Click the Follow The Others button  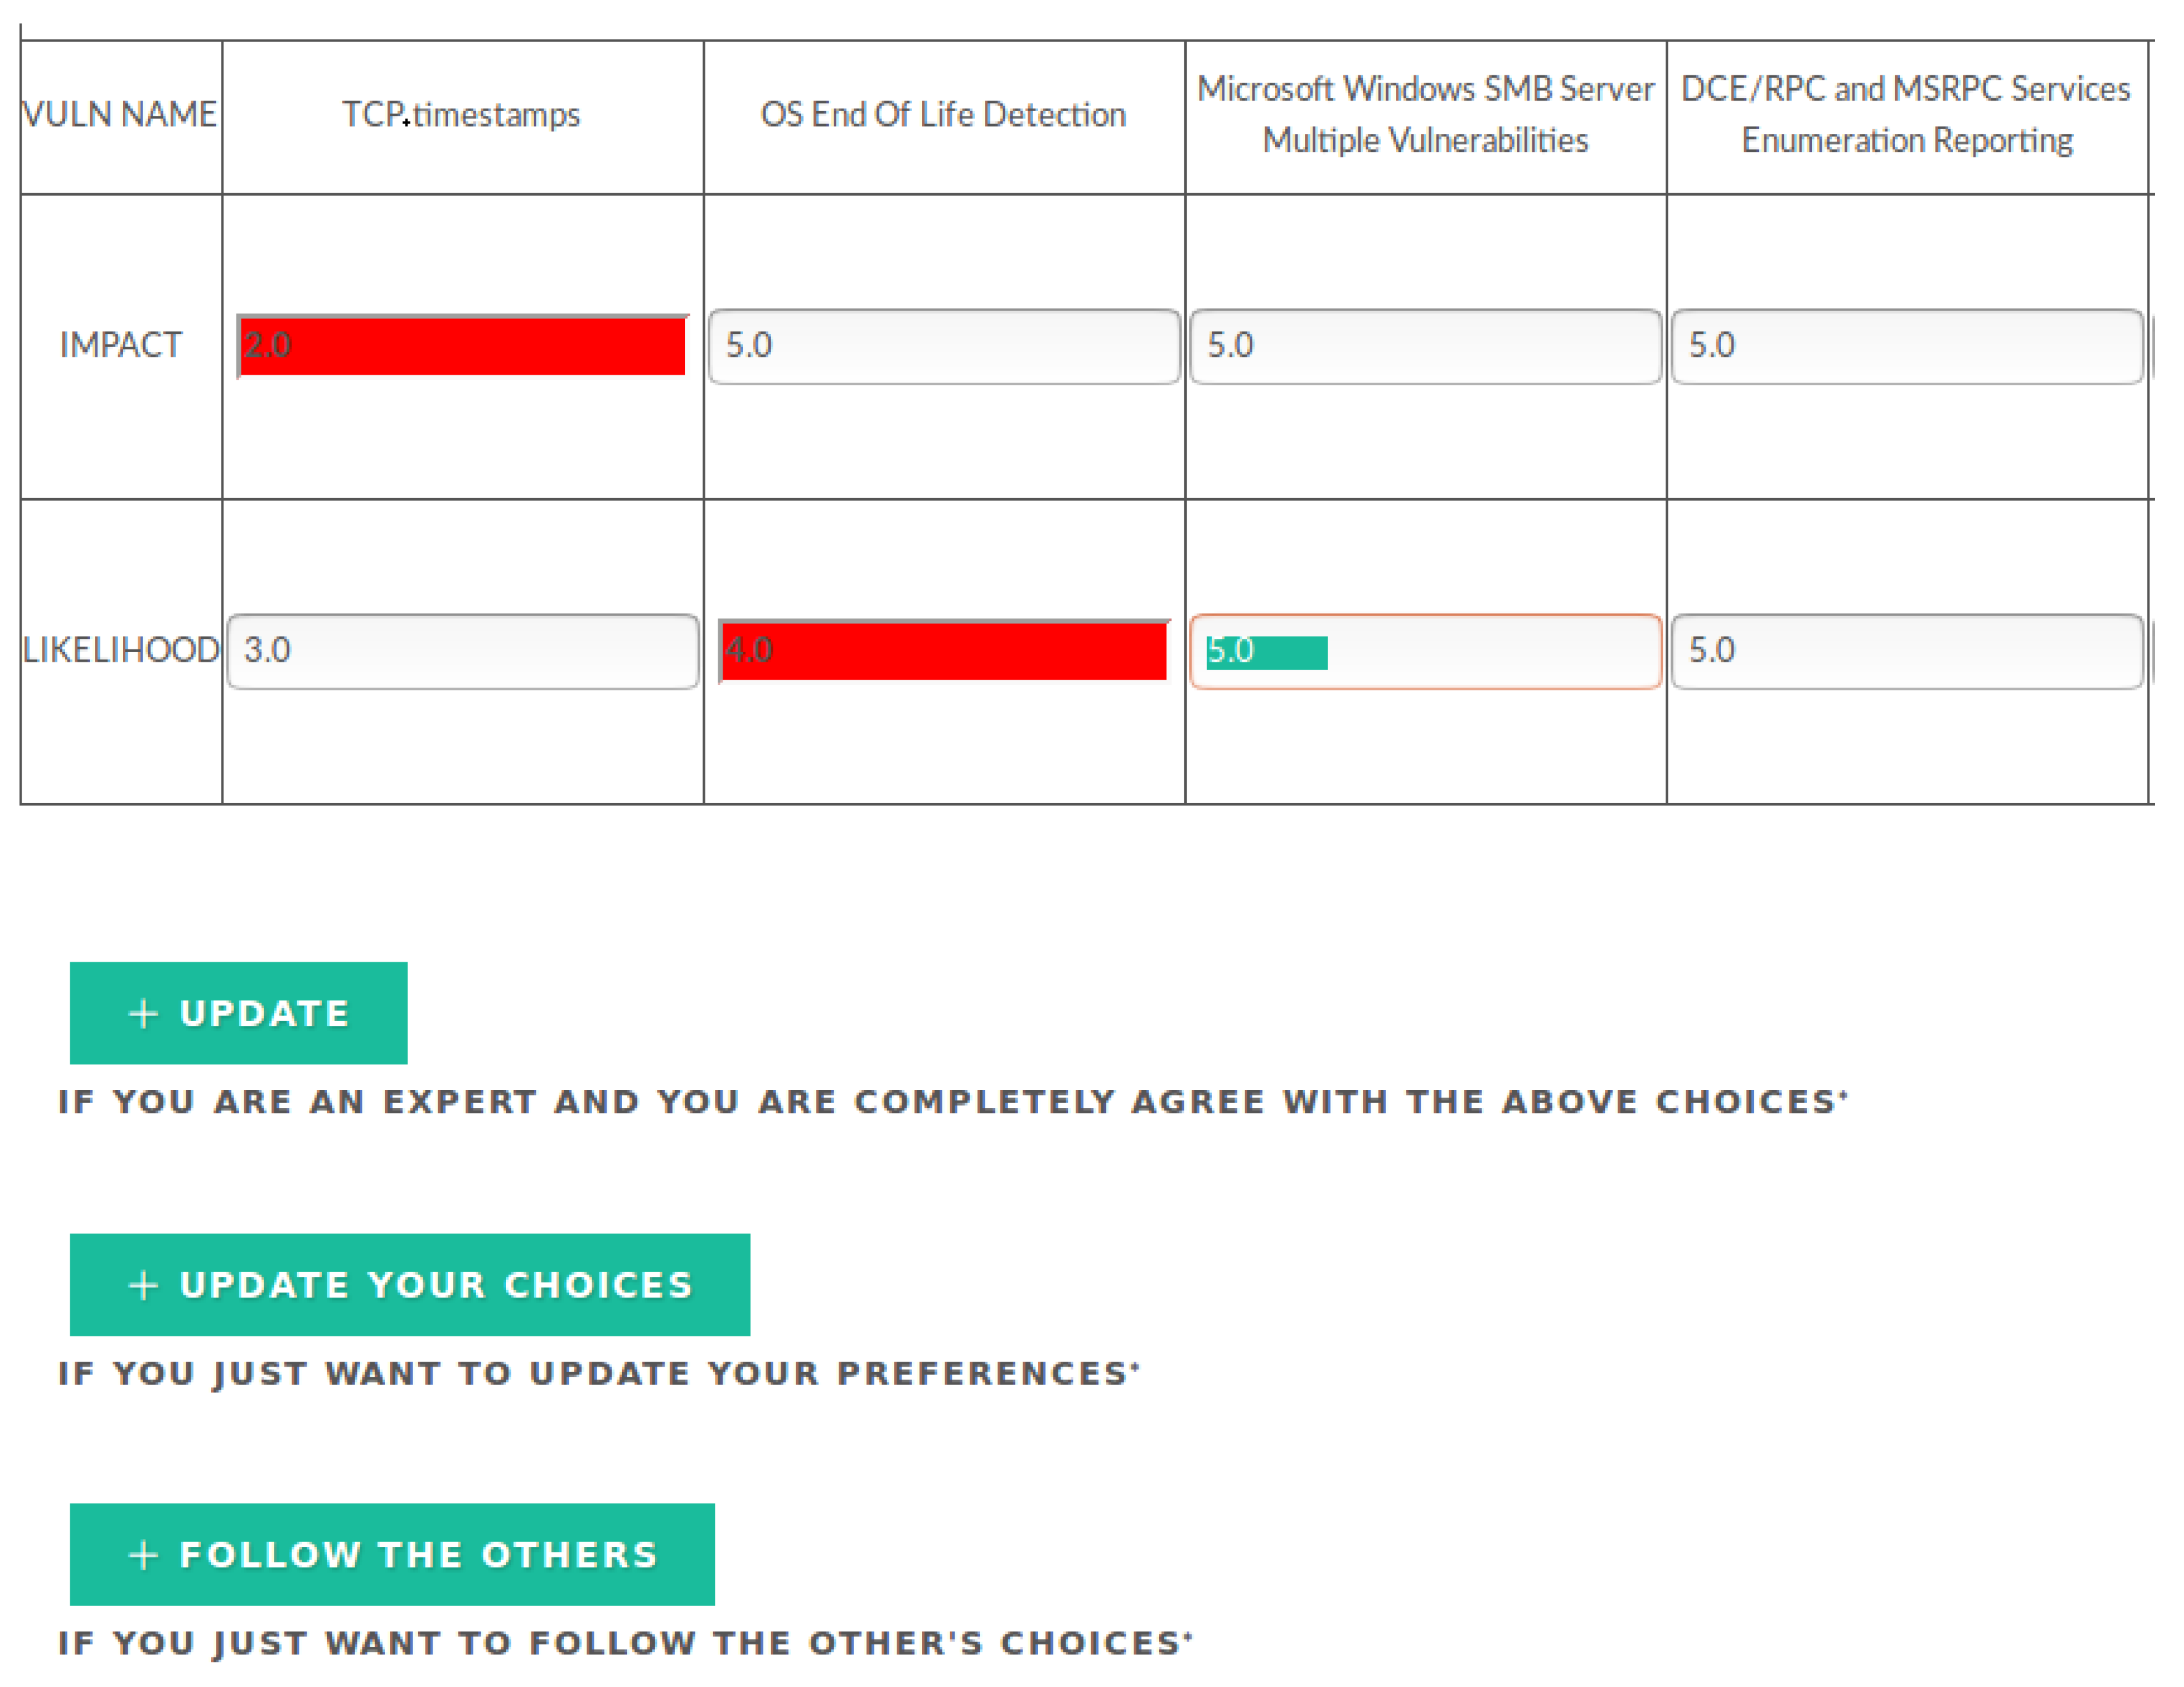click(x=392, y=1554)
